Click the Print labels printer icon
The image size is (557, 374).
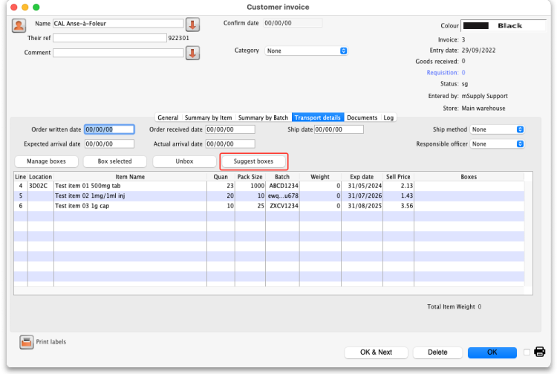[26, 342]
